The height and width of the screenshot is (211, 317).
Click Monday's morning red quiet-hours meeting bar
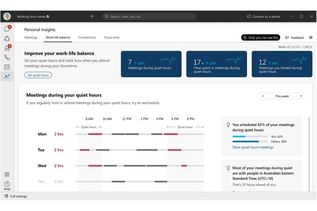95,134
